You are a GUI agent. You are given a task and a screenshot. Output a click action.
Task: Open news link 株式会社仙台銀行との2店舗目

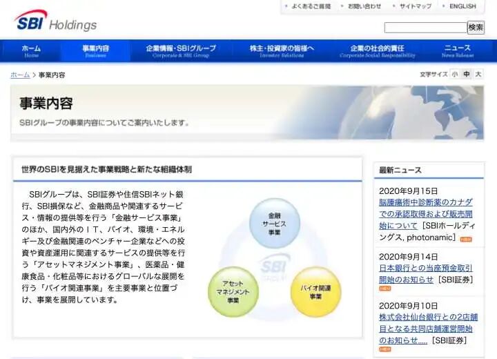pyautogui.click(x=428, y=329)
